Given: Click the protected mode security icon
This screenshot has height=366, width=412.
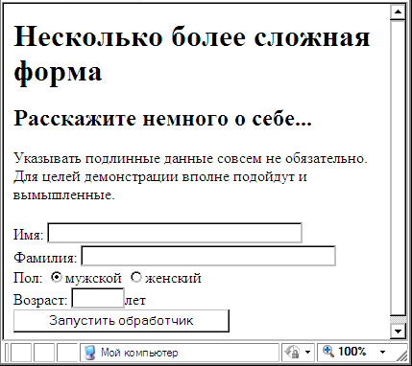Looking at the screenshot, I should pyautogui.click(x=292, y=353).
